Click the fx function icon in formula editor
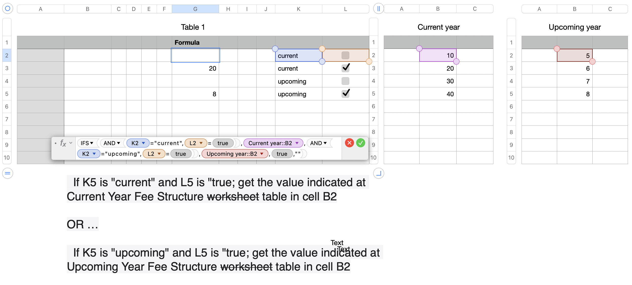The height and width of the screenshot is (285, 632). point(63,143)
